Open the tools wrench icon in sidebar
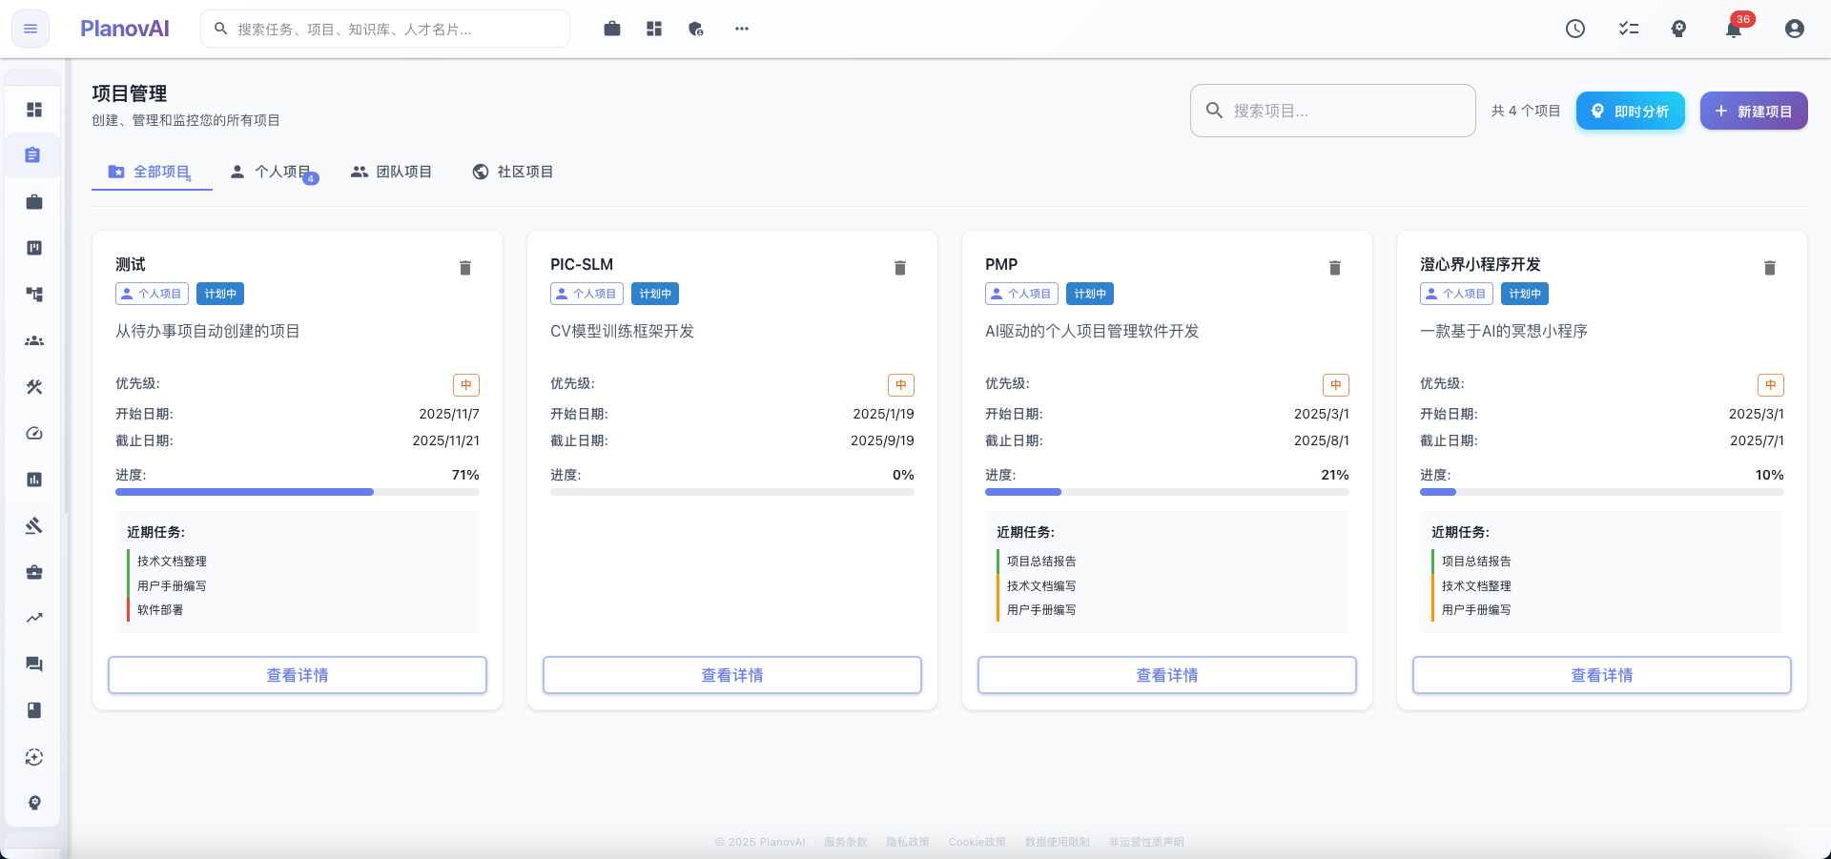Screen dimensions: 1831x859 (33, 386)
